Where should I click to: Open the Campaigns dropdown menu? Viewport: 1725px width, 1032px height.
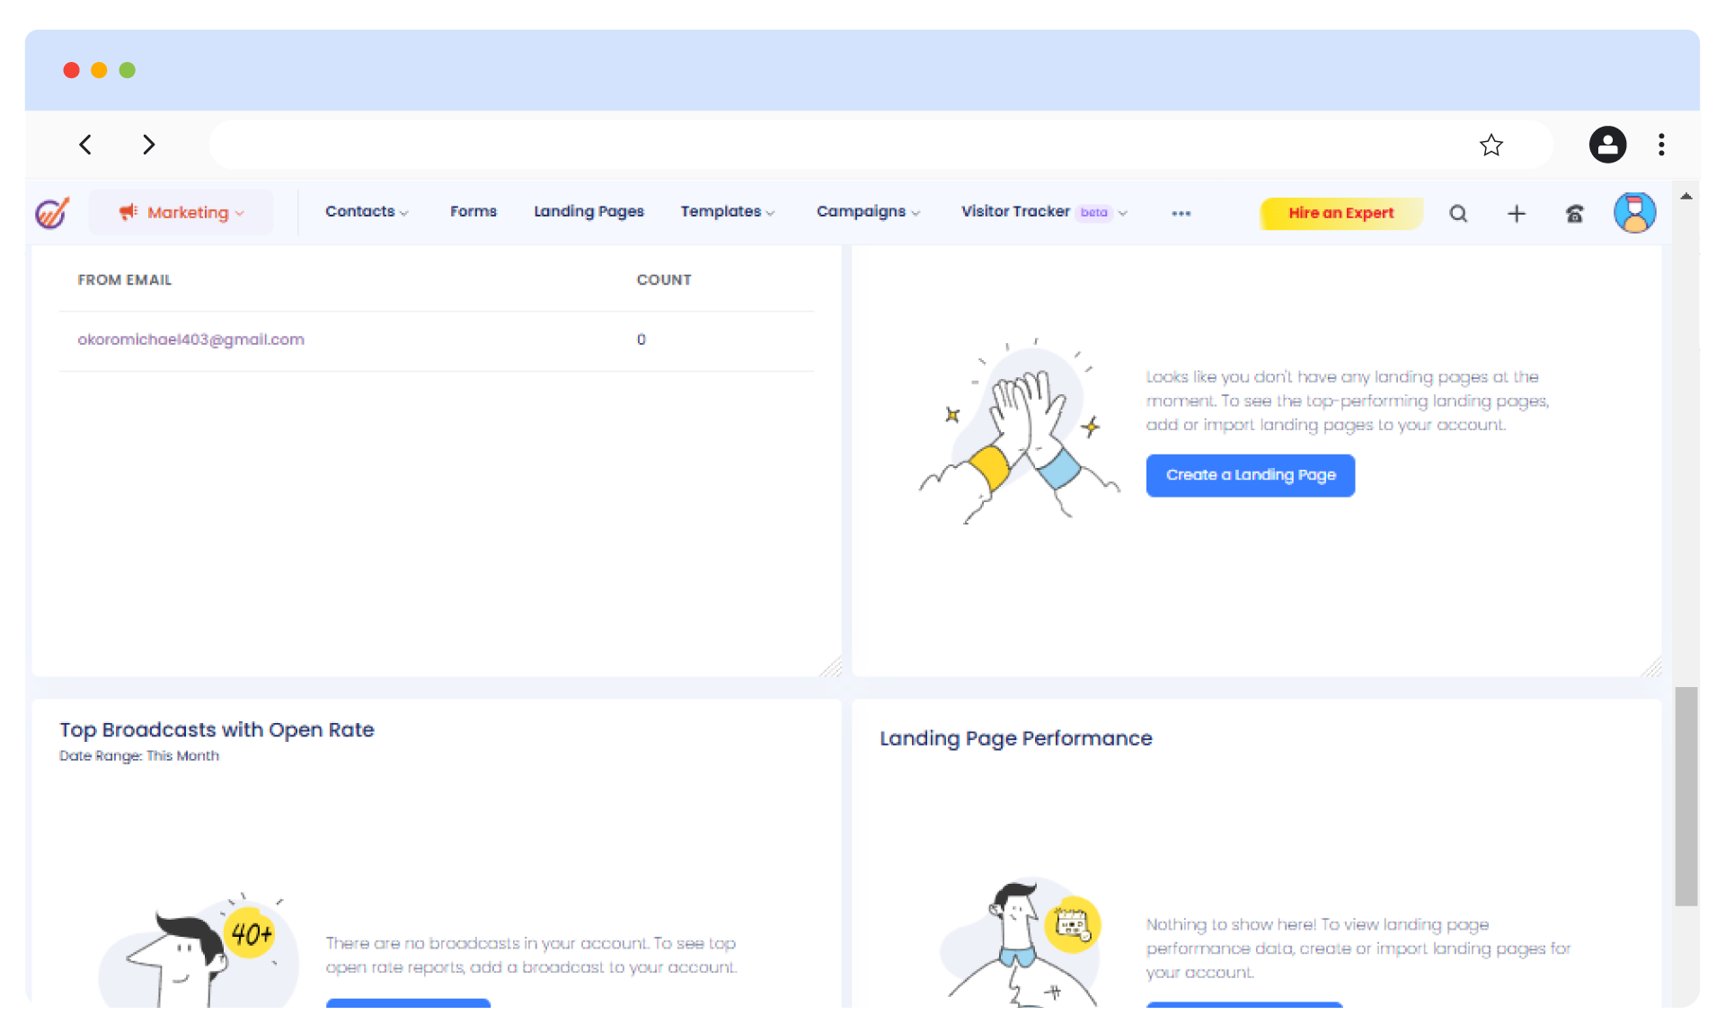[868, 212]
